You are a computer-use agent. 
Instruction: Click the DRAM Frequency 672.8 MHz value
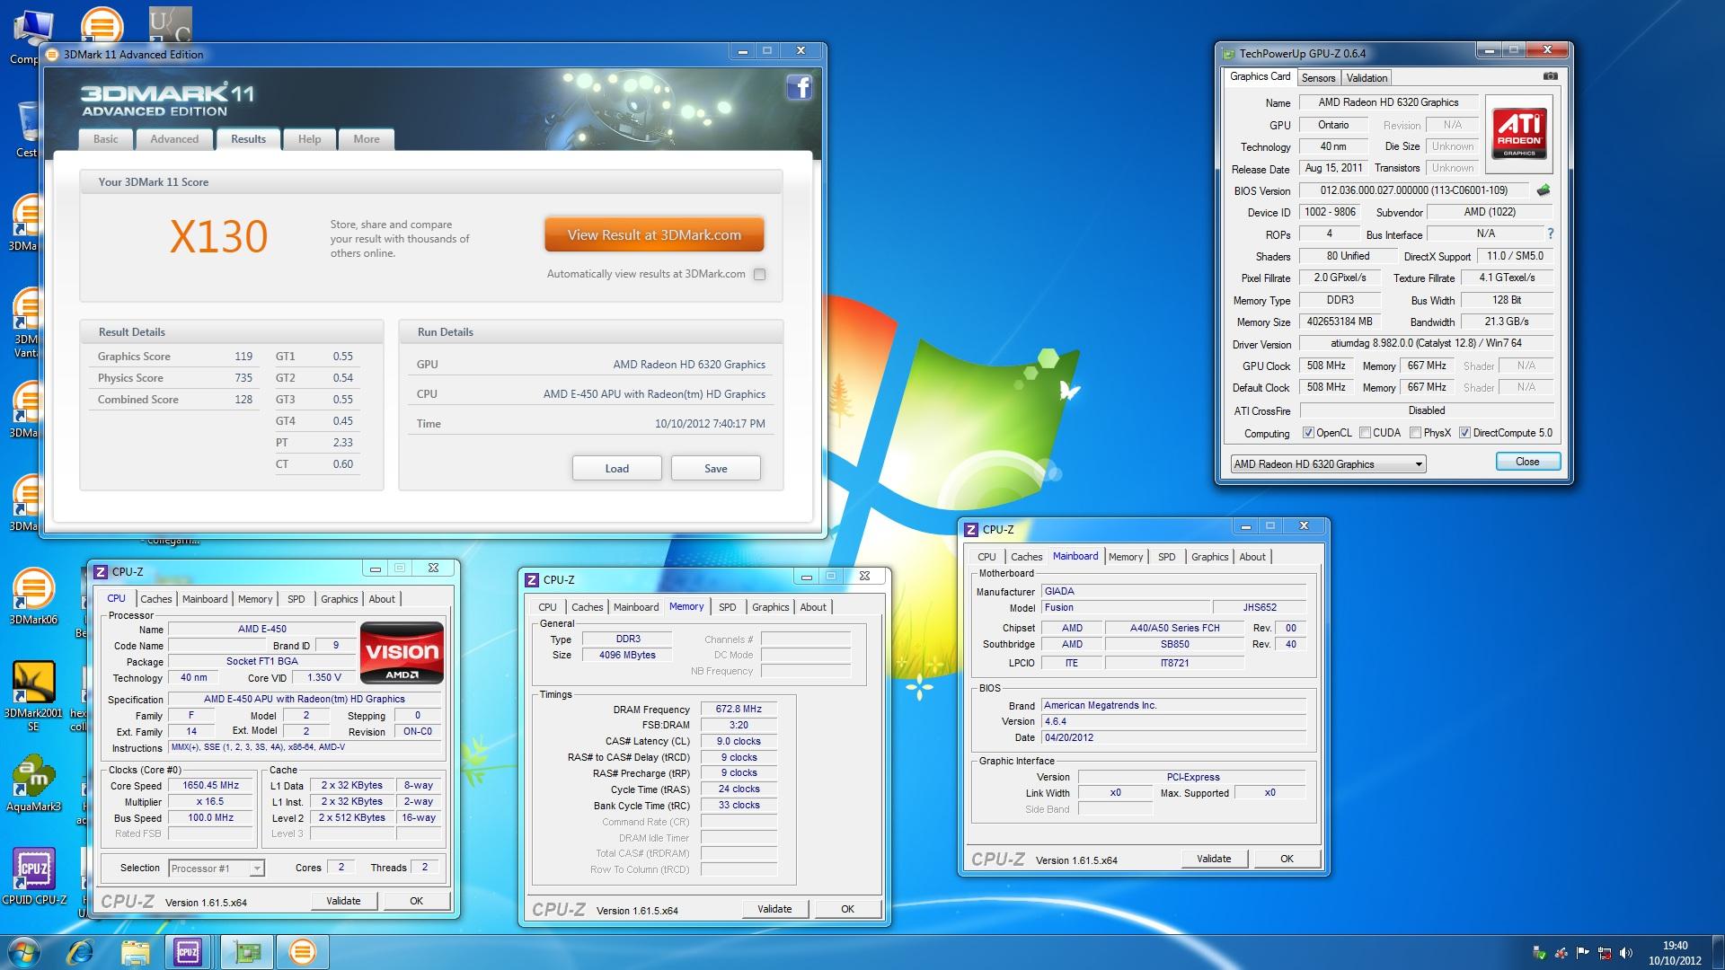tap(739, 709)
